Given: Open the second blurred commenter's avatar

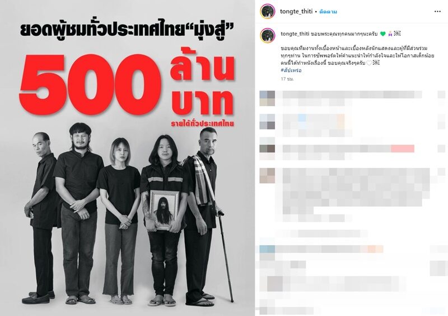Looking at the screenshot, I should (x=267, y=122).
